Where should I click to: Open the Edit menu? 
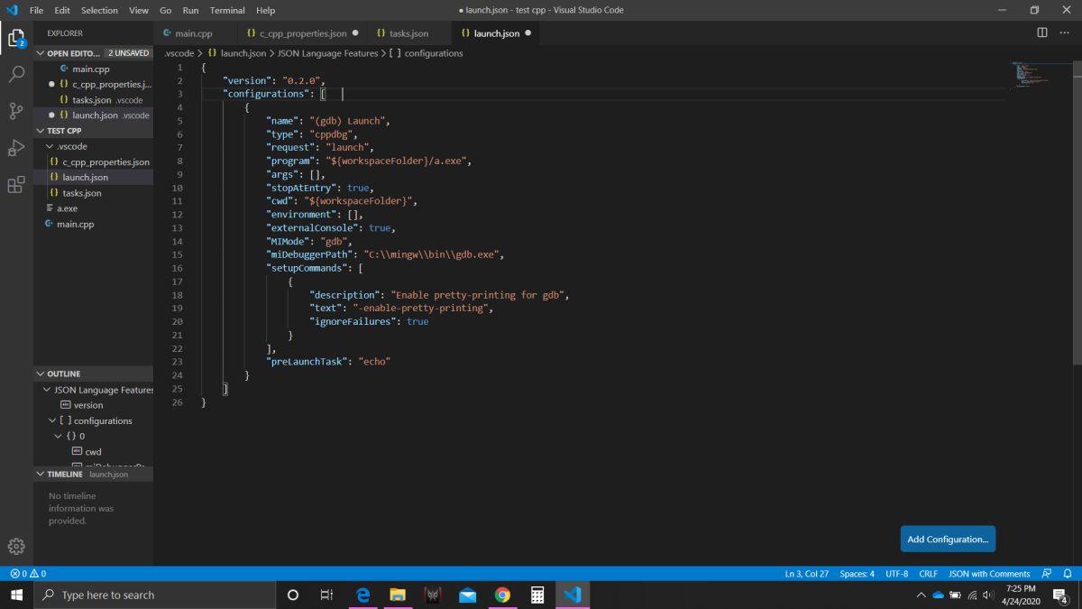point(61,10)
